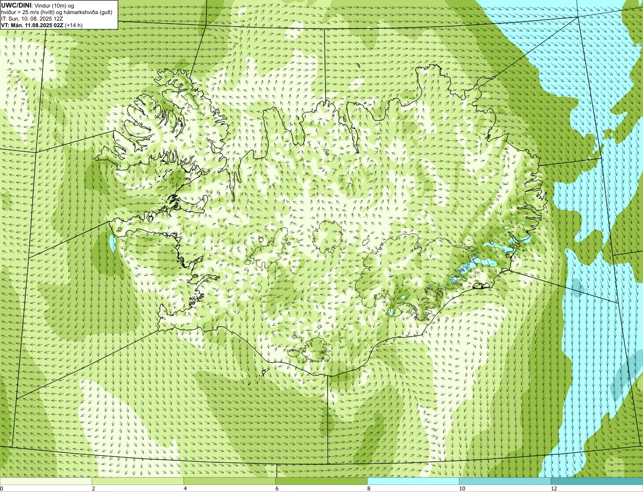Click the legend scale label "12"
The image size is (643, 492).
pos(554,488)
